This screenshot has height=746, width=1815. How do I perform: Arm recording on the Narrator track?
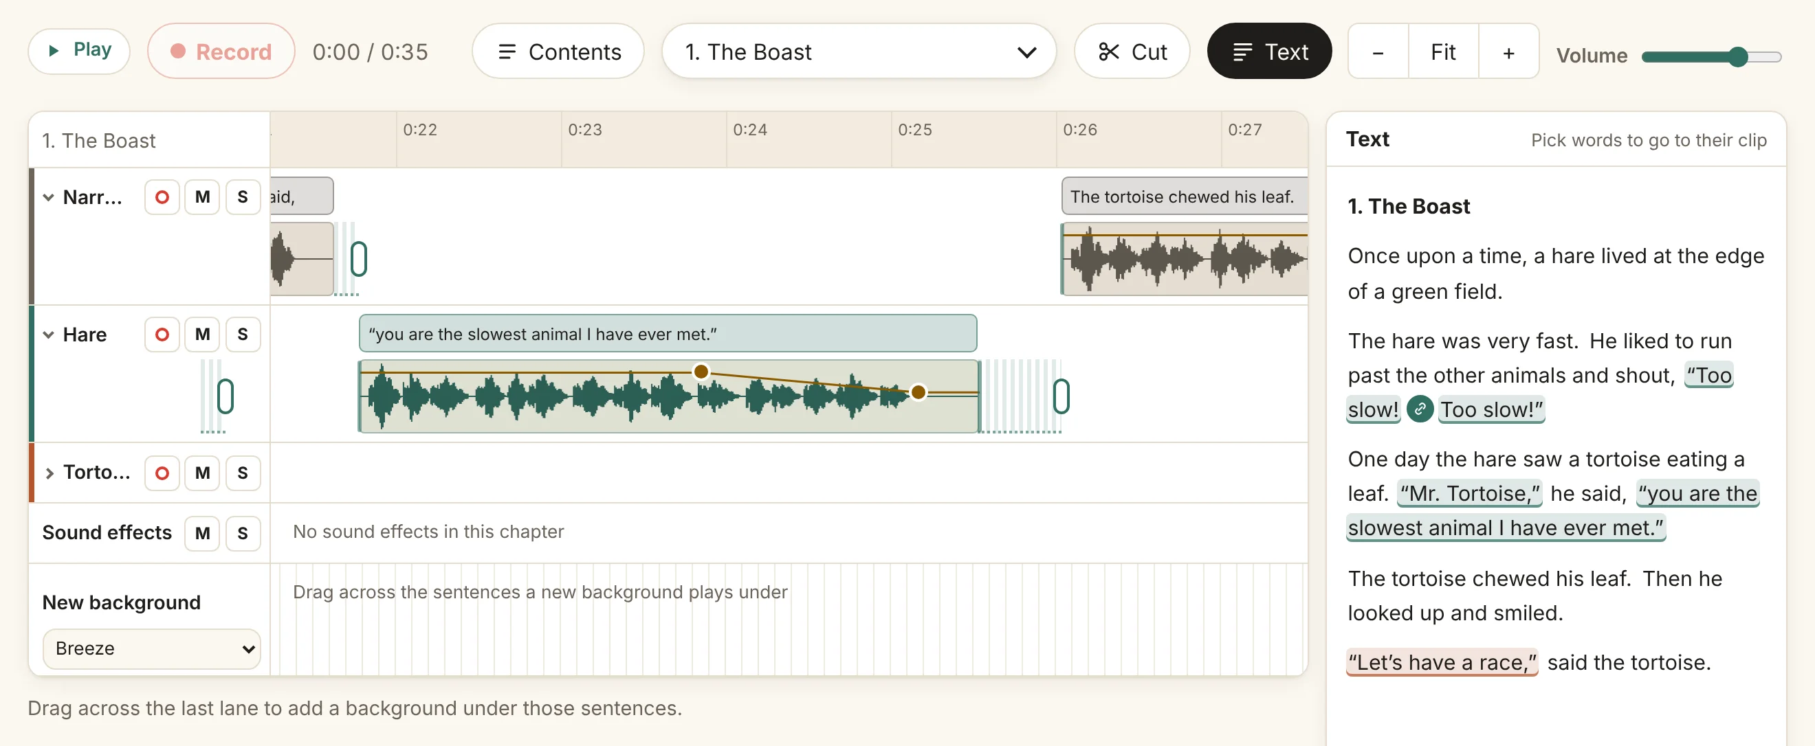click(x=162, y=197)
